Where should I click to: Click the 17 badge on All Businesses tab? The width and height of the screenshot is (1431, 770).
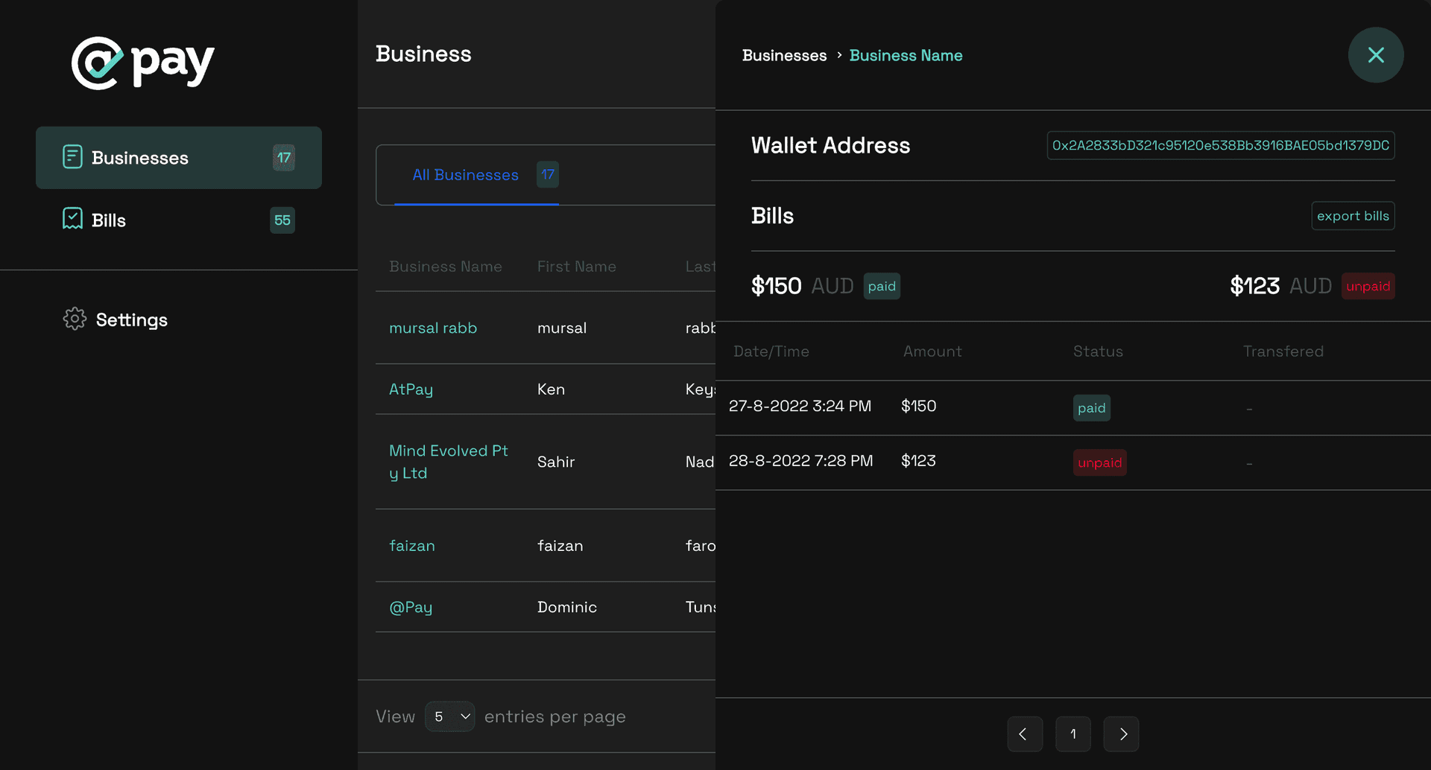(x=548, y=174)
